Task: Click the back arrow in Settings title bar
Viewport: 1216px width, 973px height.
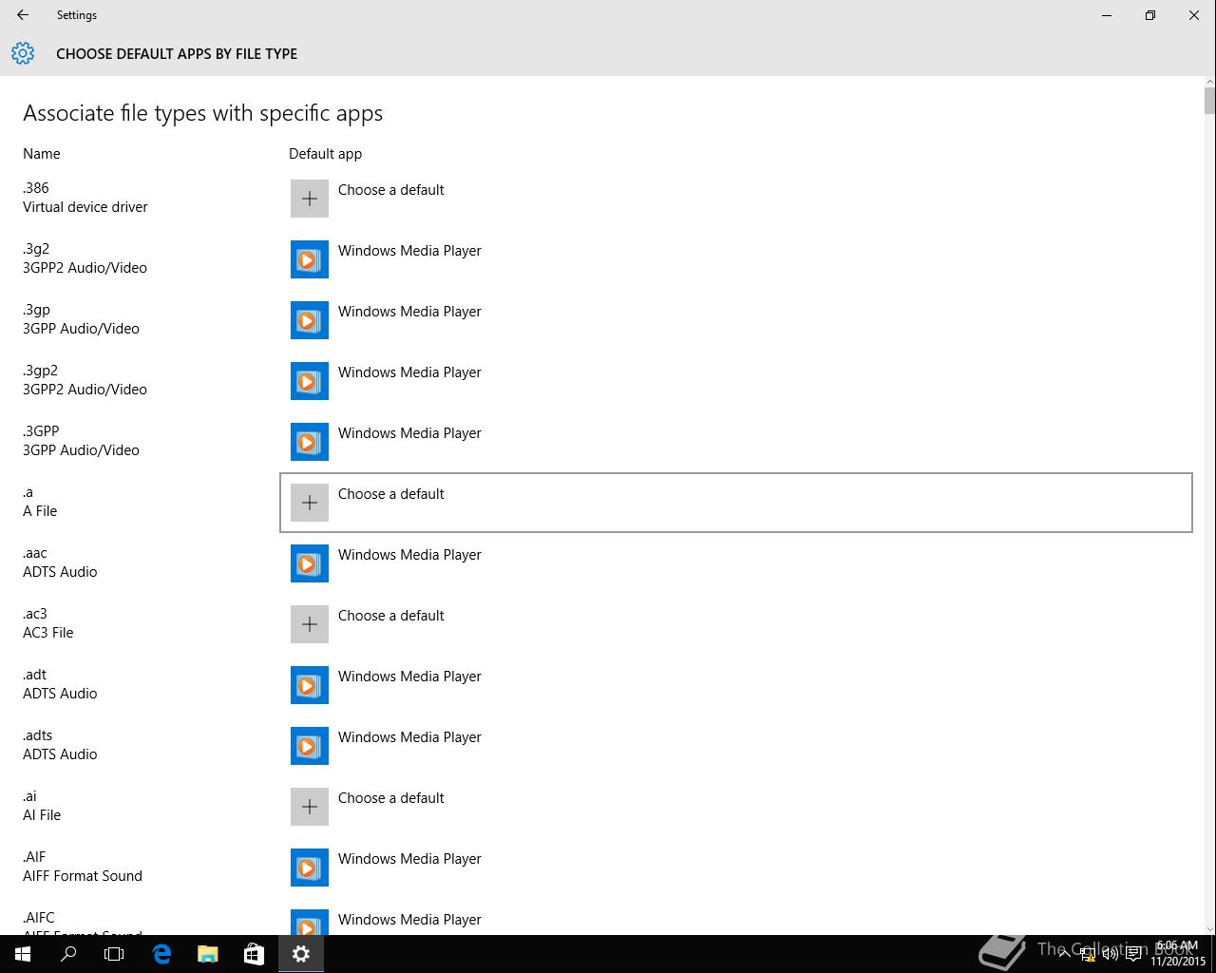Action: click(x=23, y=15)
